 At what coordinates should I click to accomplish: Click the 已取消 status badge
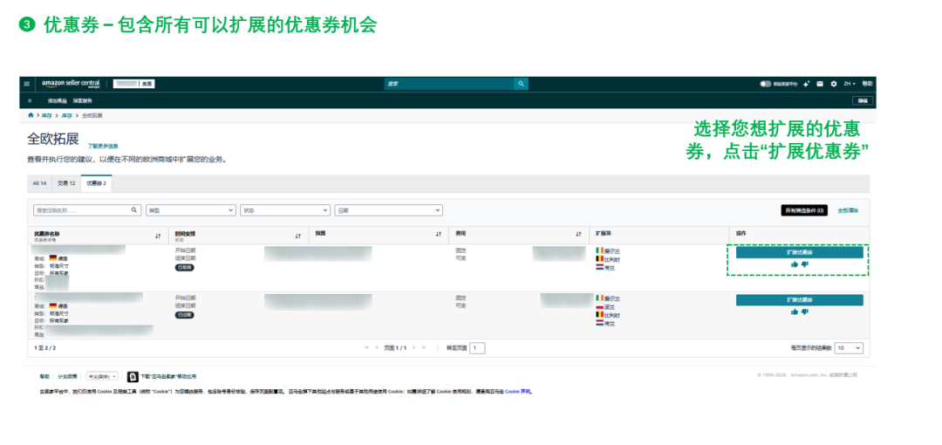pos(184,268)
